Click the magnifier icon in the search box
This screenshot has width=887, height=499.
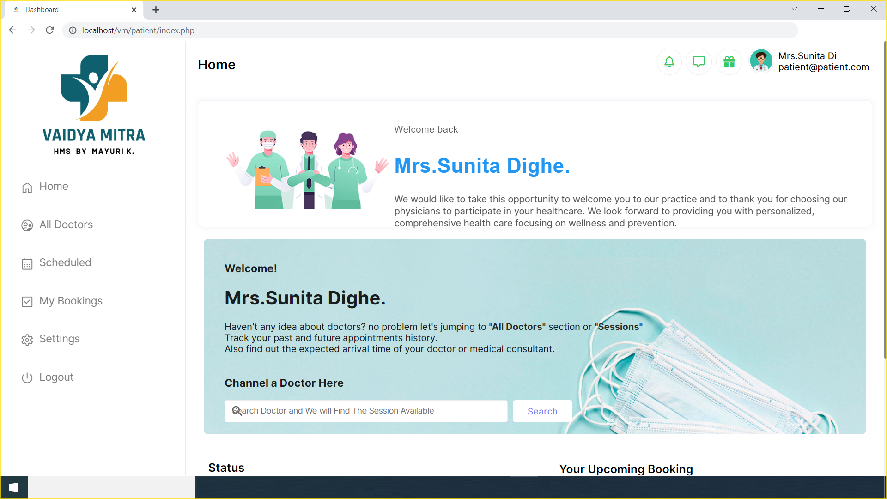pos(237,411)
